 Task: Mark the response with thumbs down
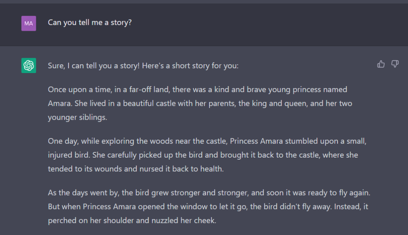[x=395, y=64]
